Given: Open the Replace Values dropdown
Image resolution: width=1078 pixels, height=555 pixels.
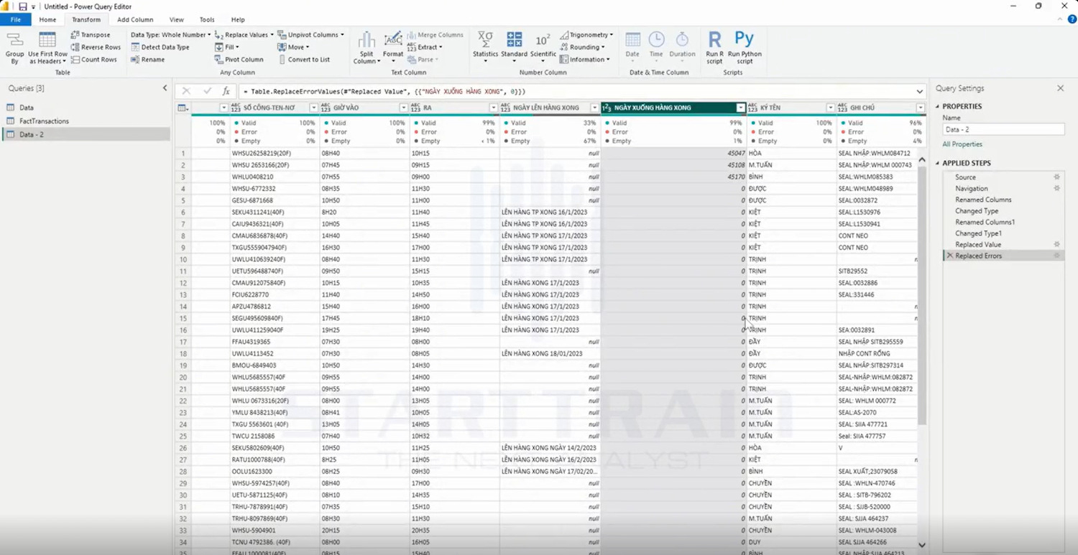Looking at the screenshot, I should (x=244, y=34).
